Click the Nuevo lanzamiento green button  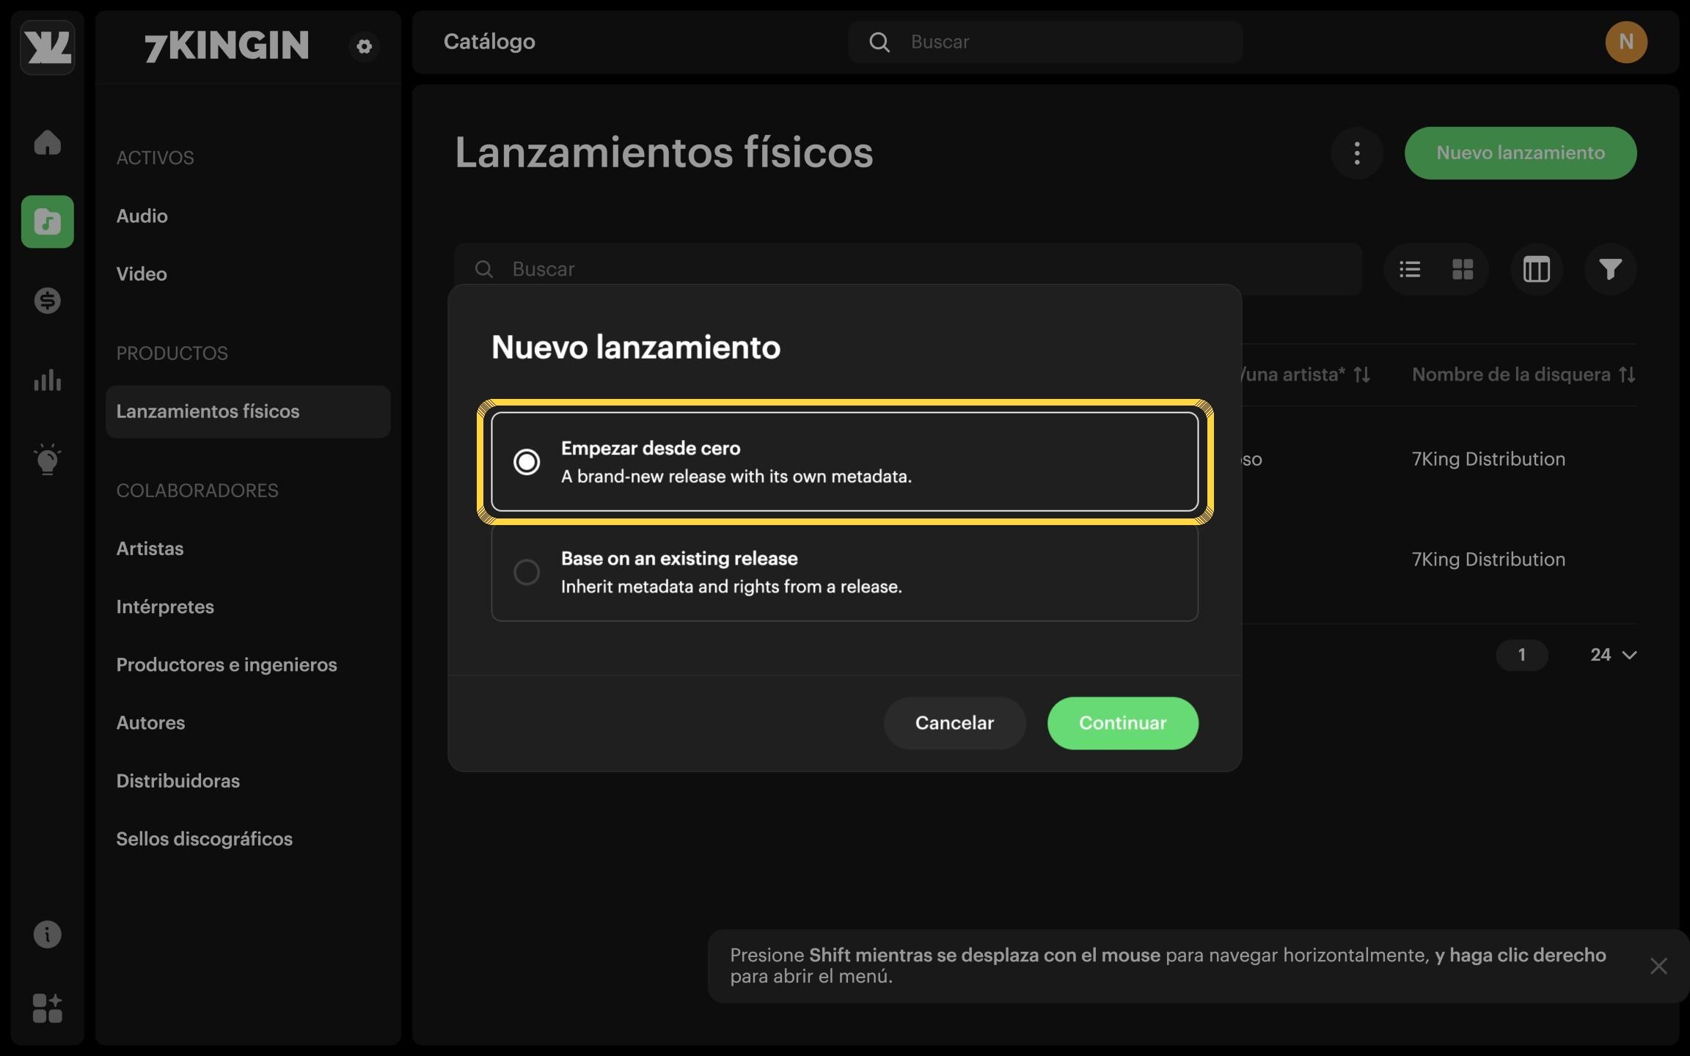point(1520,153)
